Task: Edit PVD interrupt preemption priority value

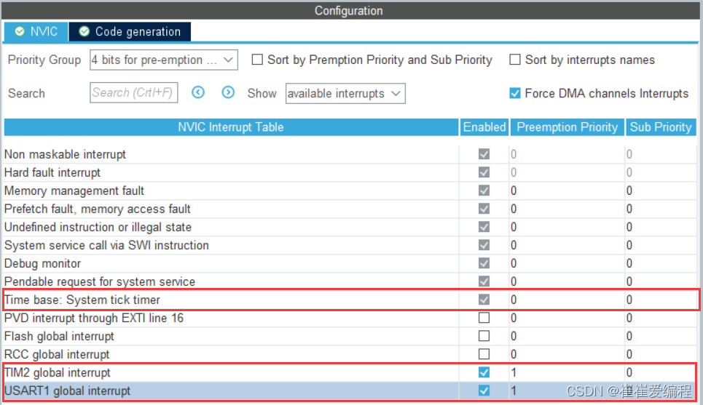Action: 567,318
